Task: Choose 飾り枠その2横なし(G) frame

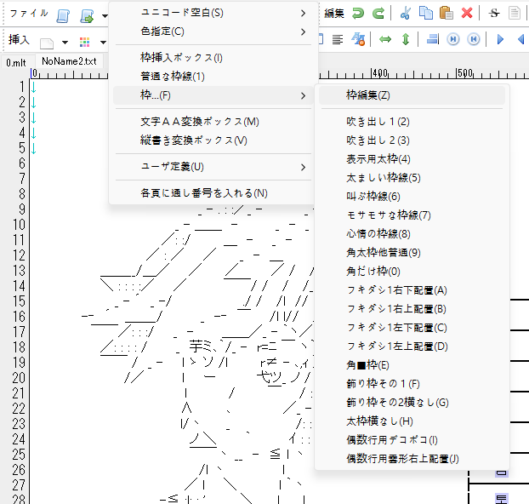Action: tap(412, 403)
